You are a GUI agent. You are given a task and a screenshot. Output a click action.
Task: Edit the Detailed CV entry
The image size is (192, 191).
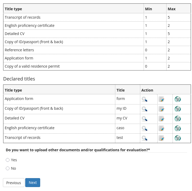(x=162, y=119)
